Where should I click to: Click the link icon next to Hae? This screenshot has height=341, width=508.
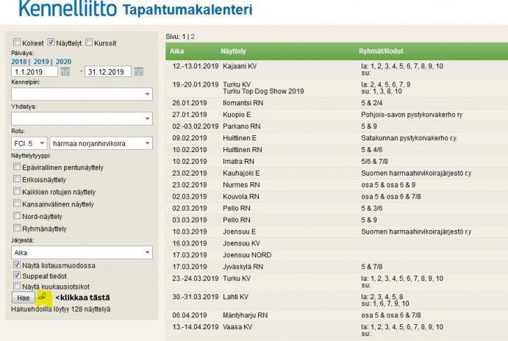pos(43,297)
